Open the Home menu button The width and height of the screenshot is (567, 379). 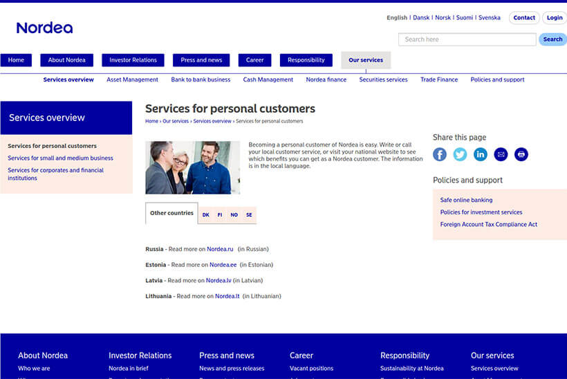(16, 60)
